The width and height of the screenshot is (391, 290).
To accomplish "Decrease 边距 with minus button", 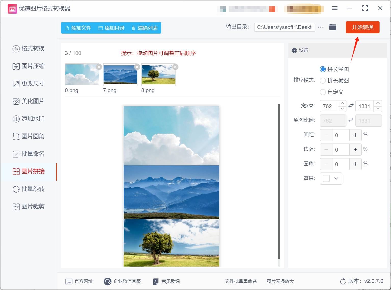I will (x=326, y=150).
